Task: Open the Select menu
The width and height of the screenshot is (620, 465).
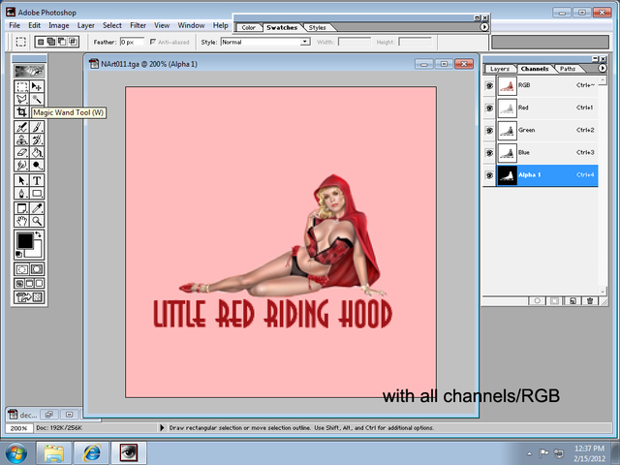Action: (112, 26)
